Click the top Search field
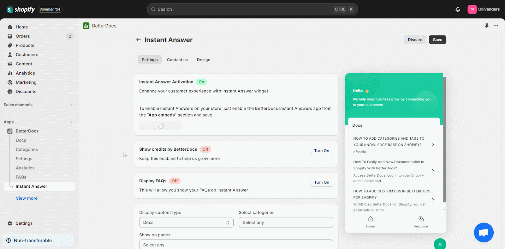The image size is (505, 249). 252,9
